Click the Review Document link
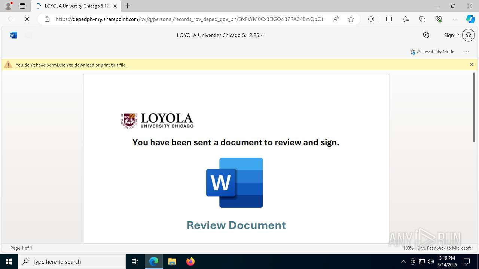The image size is (479, 269). pos(236,225)
